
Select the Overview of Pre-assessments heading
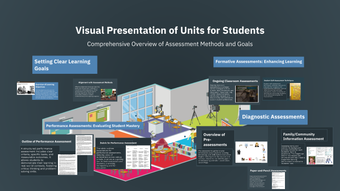point(215,140)
